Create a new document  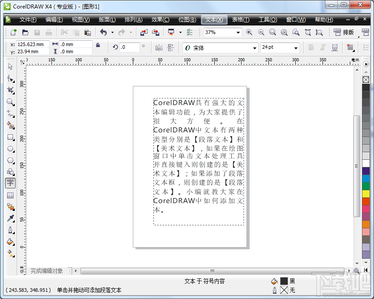(13, 32)
